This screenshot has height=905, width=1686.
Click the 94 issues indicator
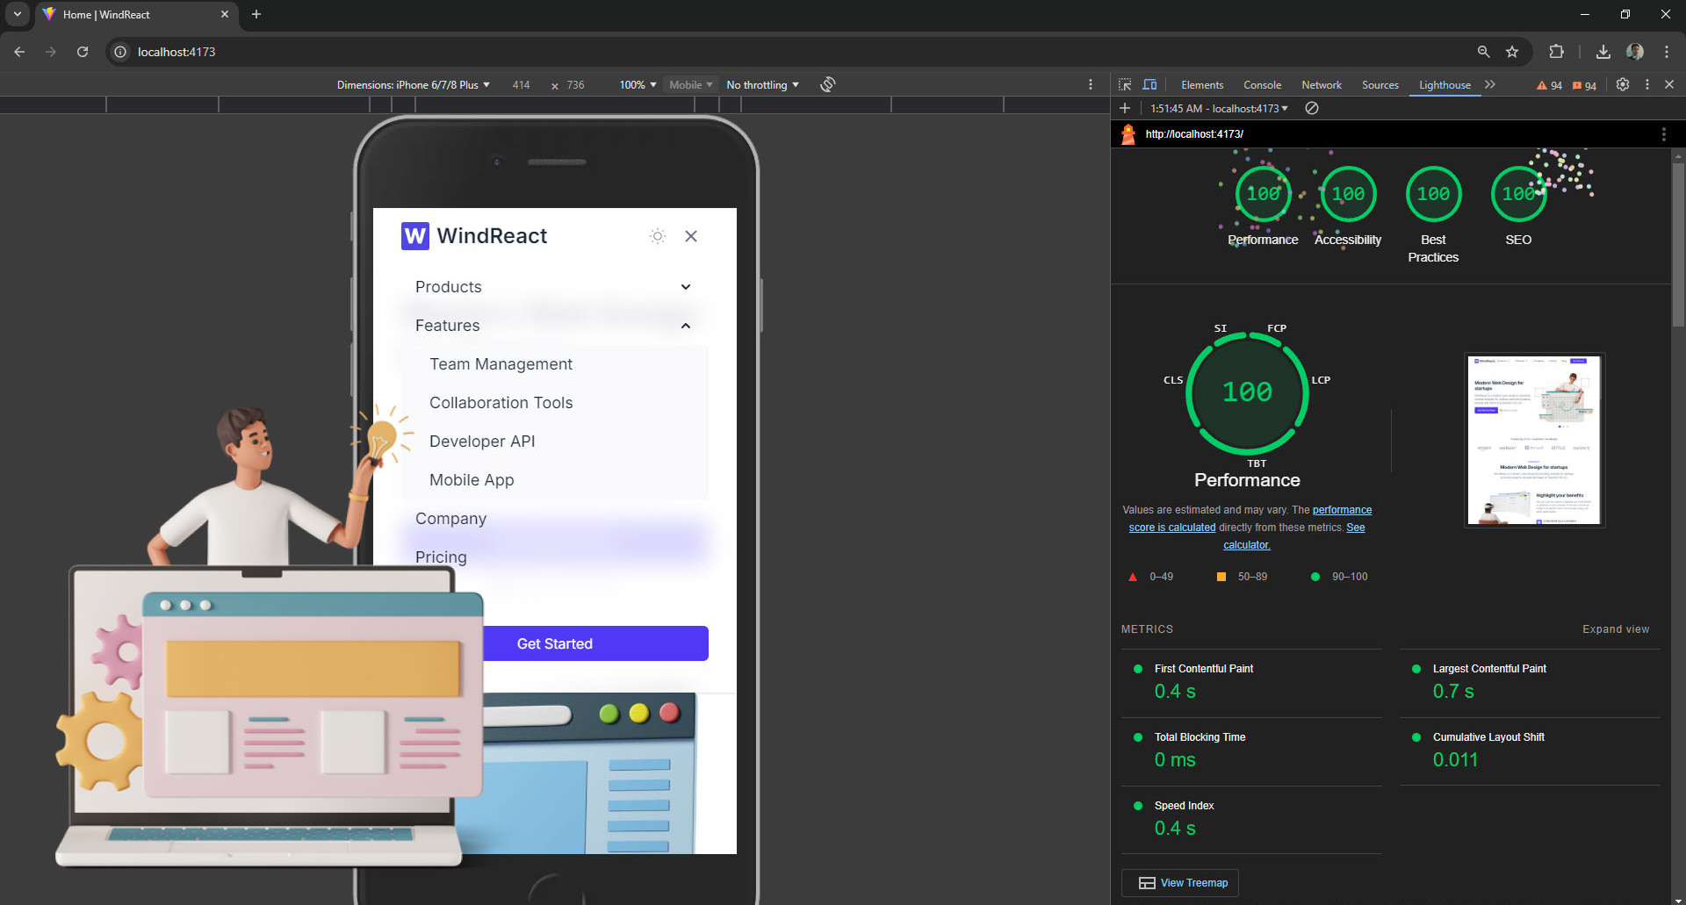click(1584, 85)
